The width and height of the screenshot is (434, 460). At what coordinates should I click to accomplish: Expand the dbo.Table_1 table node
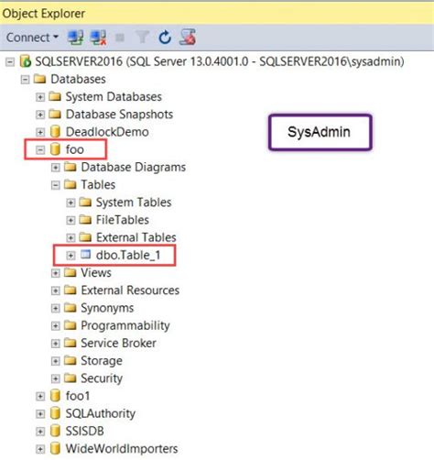pyautogui.click(x=71, y=256)
